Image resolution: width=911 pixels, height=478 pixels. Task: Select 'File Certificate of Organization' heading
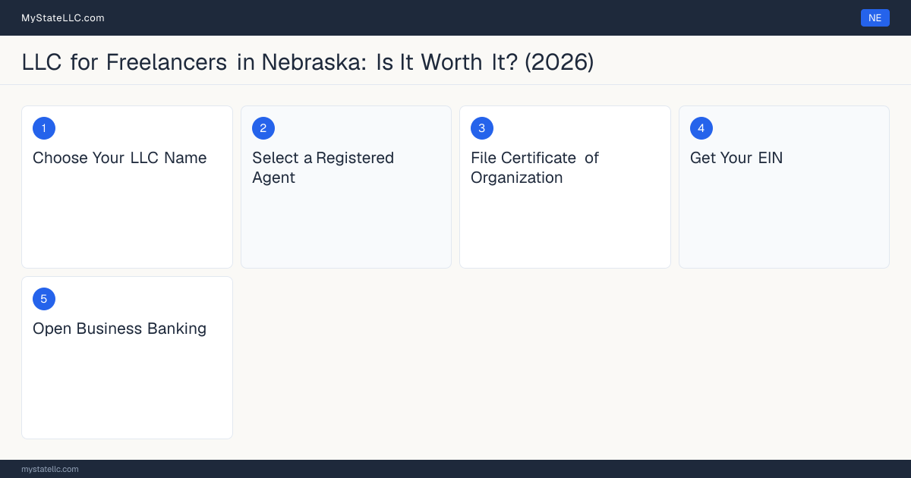tap(535, 168)
